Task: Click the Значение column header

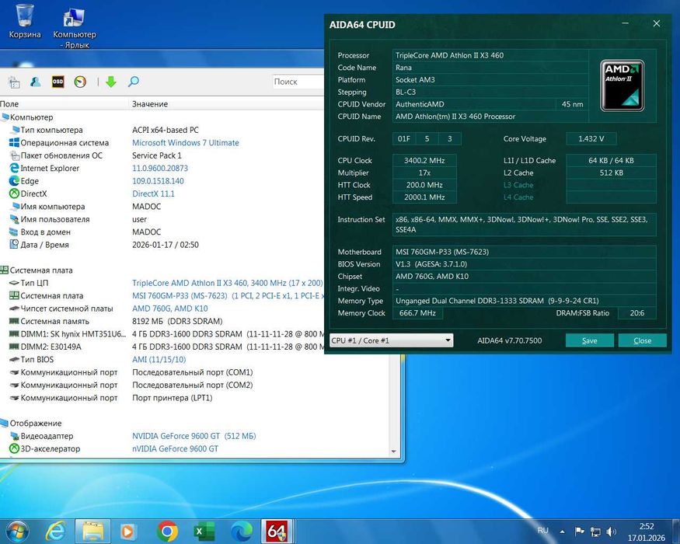Action: (x=150, y=104)
